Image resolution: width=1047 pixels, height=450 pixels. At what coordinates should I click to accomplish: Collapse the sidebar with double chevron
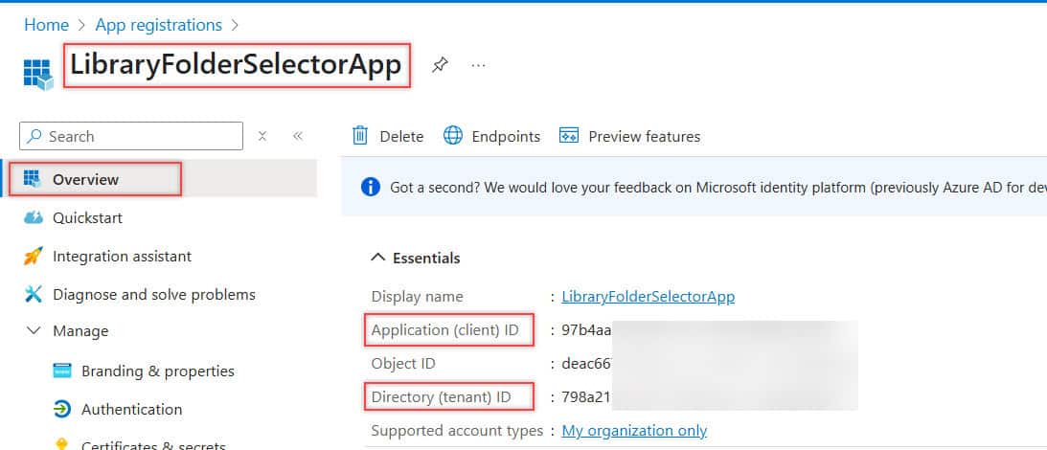[x=298, y=136]
